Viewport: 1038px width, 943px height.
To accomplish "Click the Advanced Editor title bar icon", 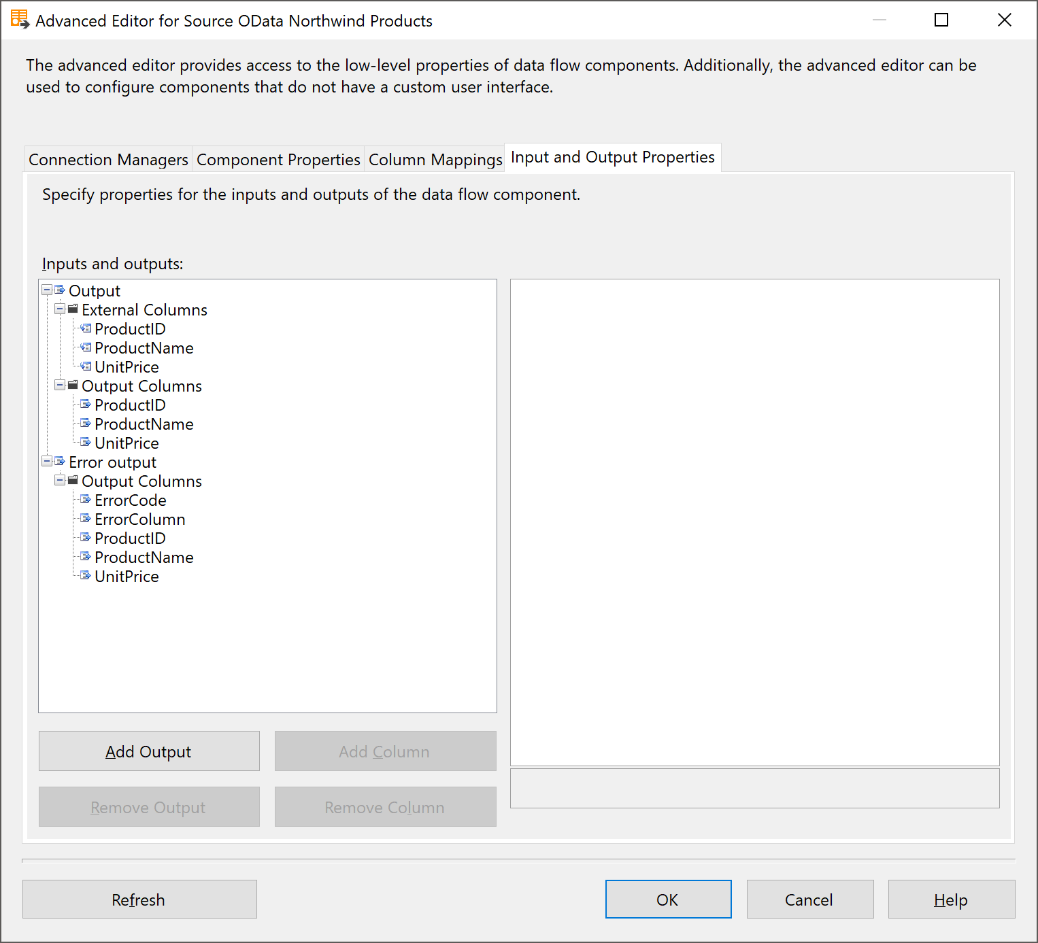I will (x=20, y=20).
